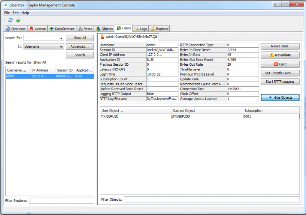Select the 0001 subscription cell
The width and height of the screenshot is (306, 215).
coord(271,116)
